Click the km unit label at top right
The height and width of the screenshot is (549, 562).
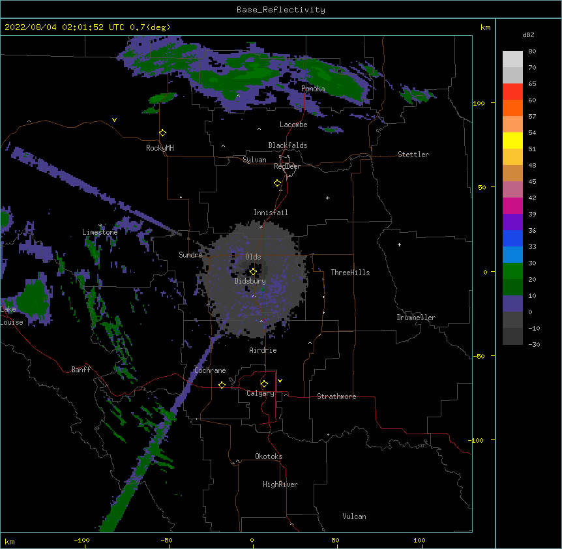tap(486, 27)
